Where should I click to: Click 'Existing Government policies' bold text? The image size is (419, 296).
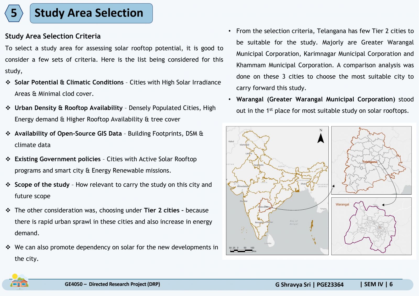tap(58, 159)
